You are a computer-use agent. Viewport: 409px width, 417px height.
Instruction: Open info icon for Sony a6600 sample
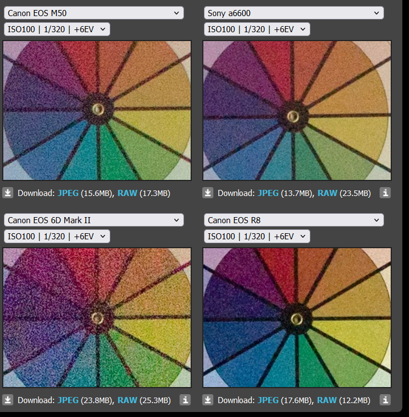(385, 193)
